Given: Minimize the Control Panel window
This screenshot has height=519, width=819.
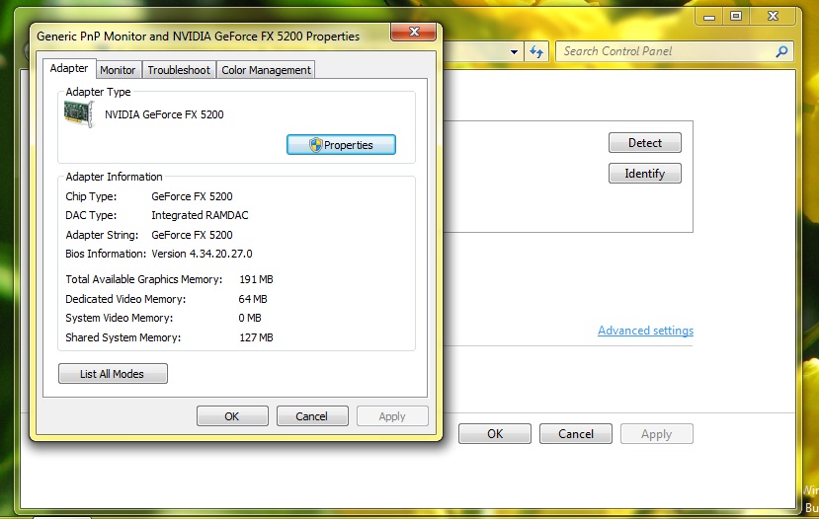Looking at the screenshot, I should pyautogui.click(x=708, y=17).
